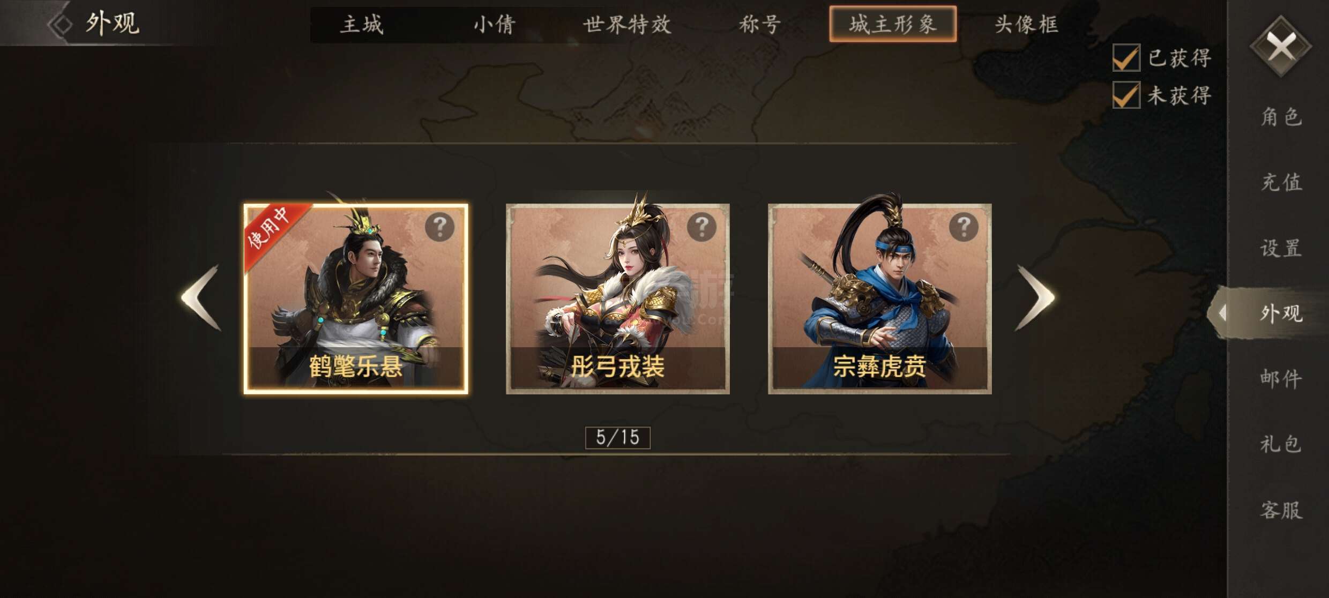
Task: Open info on 鹤氅乐悬 question mark icon
Action: (439, 227)
